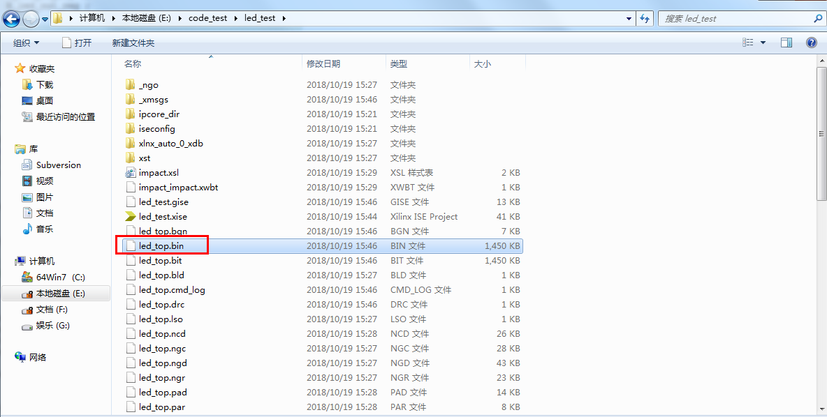Click file name led_top.pad
The height and width of the screenshot is (417, 827).
click(x=163, y=393)
